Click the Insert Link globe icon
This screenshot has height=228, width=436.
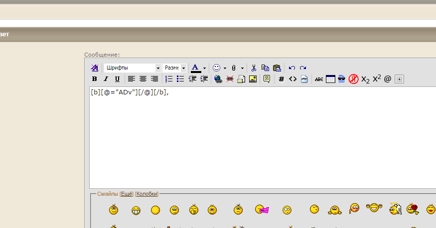pos(218,79)
